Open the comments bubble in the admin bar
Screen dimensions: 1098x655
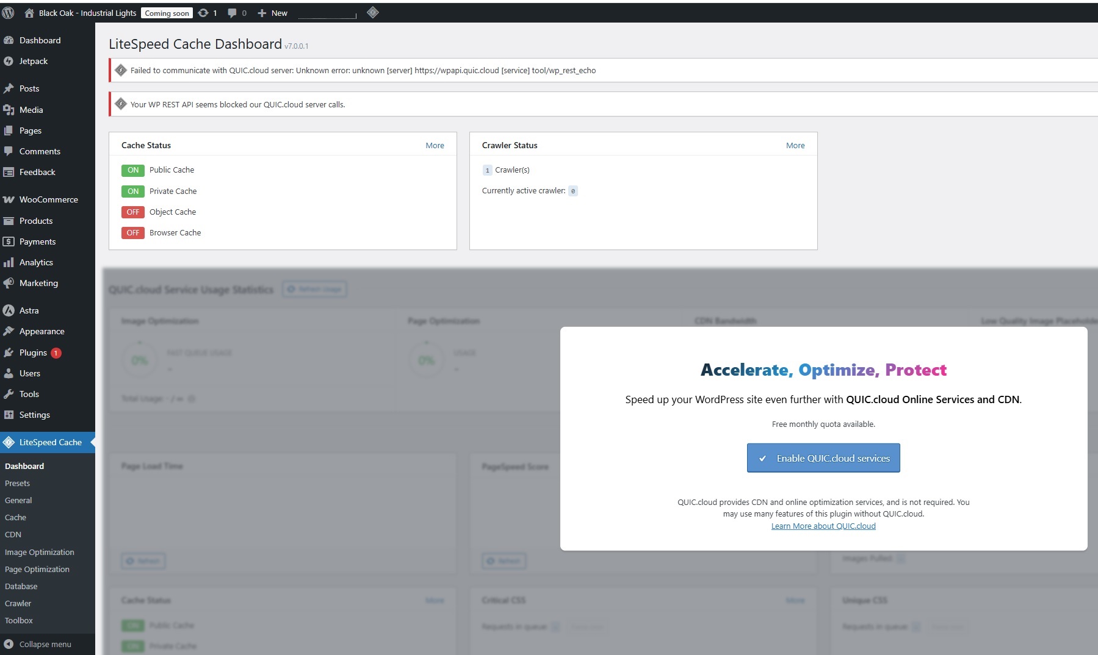232,13
